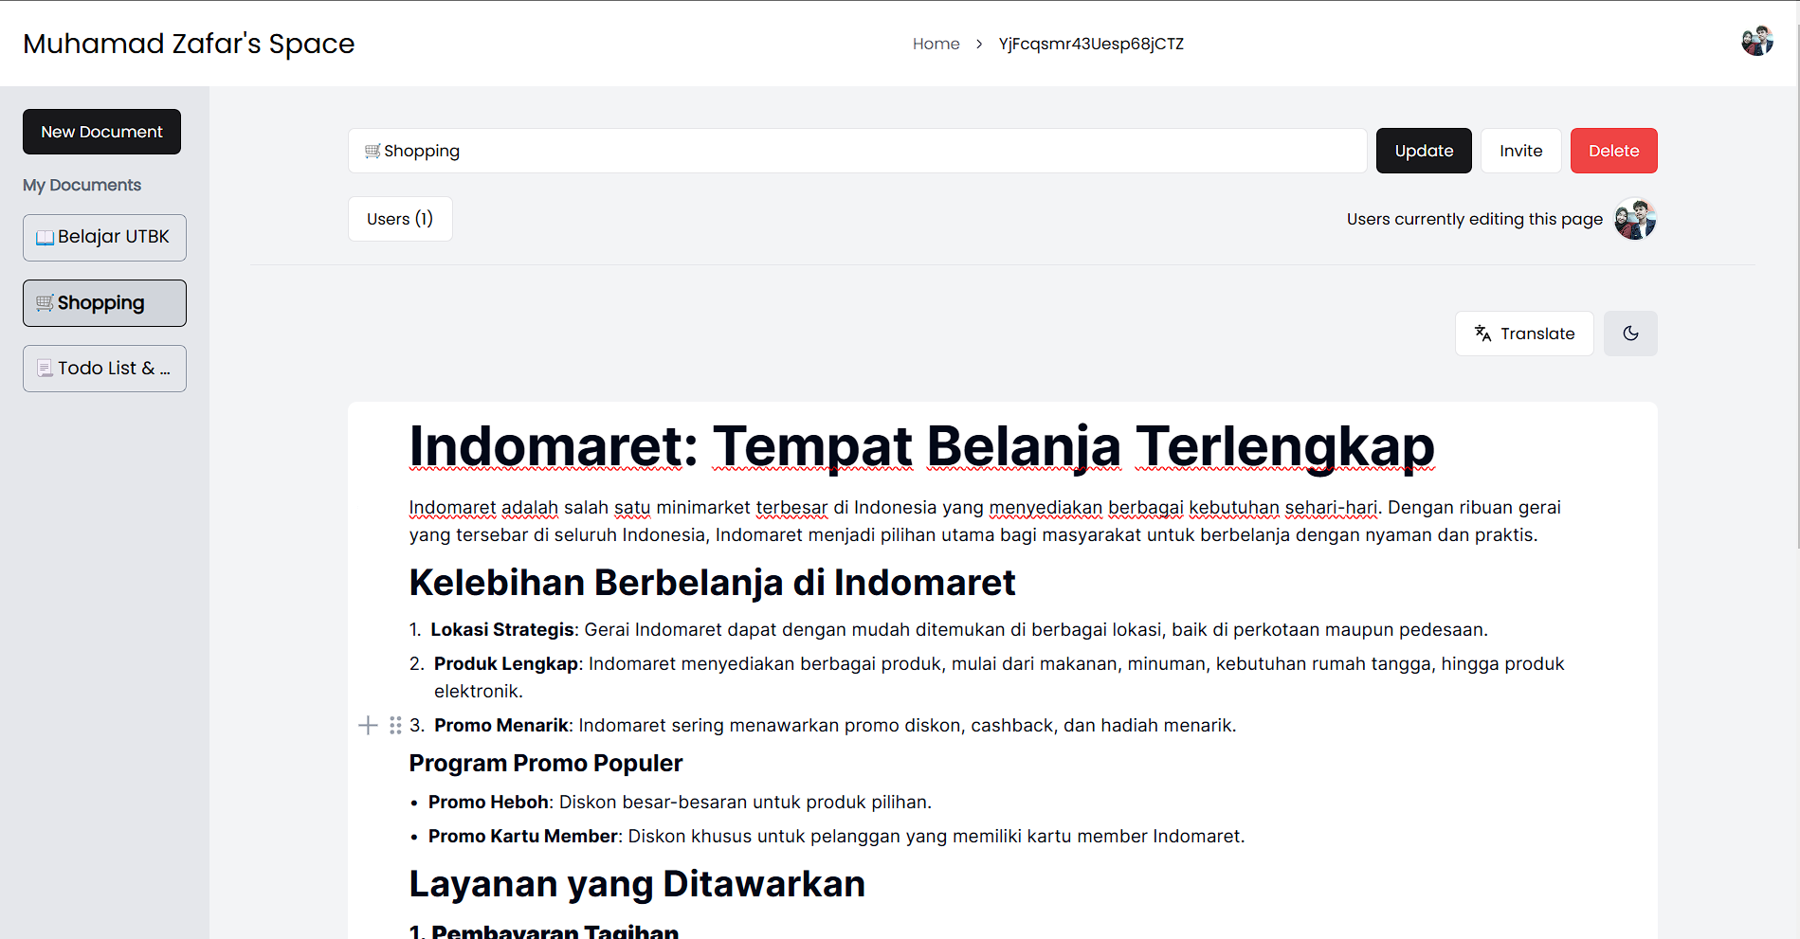Toggle dark mode with the moon icon

(x=1629, y=334)
